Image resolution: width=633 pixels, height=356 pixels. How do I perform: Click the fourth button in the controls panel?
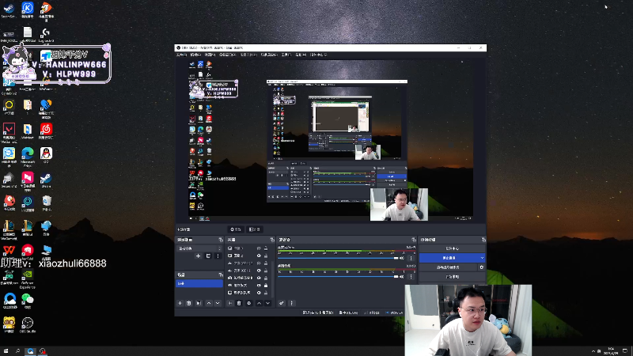(x=452, y=277)
